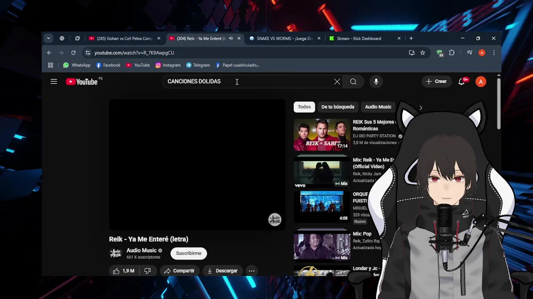Open a new browser tab
The width and height of the screenshot is (533, 299).
(x=411, y=38)
